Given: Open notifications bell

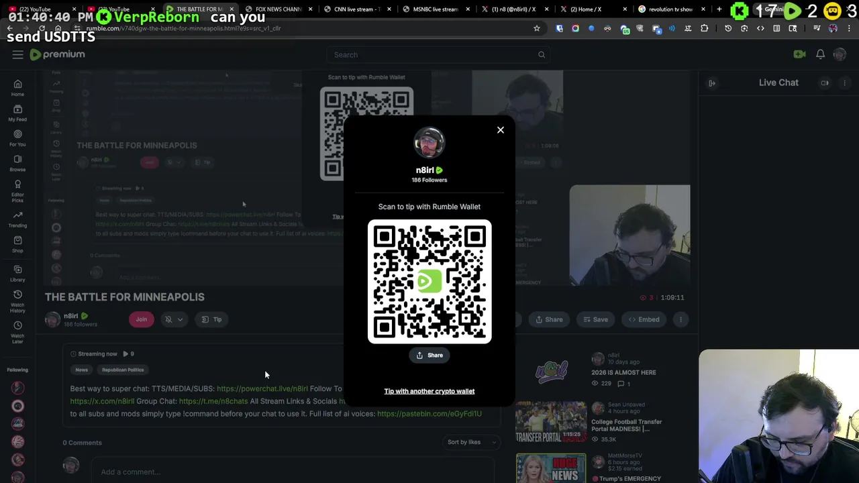Looking at the screenshot, I should (820, 55).
